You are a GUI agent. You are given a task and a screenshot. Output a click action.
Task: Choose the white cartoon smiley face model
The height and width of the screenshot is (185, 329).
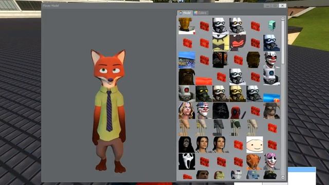[254, 145]
